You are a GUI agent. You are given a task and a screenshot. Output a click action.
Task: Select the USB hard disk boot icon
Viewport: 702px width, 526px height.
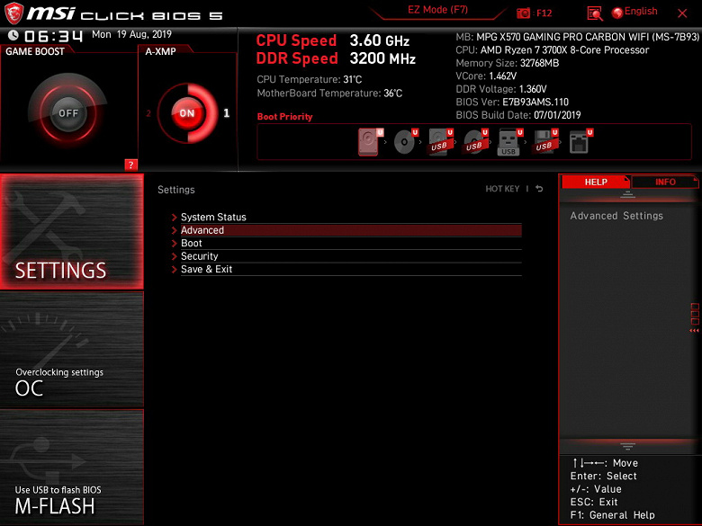(440, 142)
